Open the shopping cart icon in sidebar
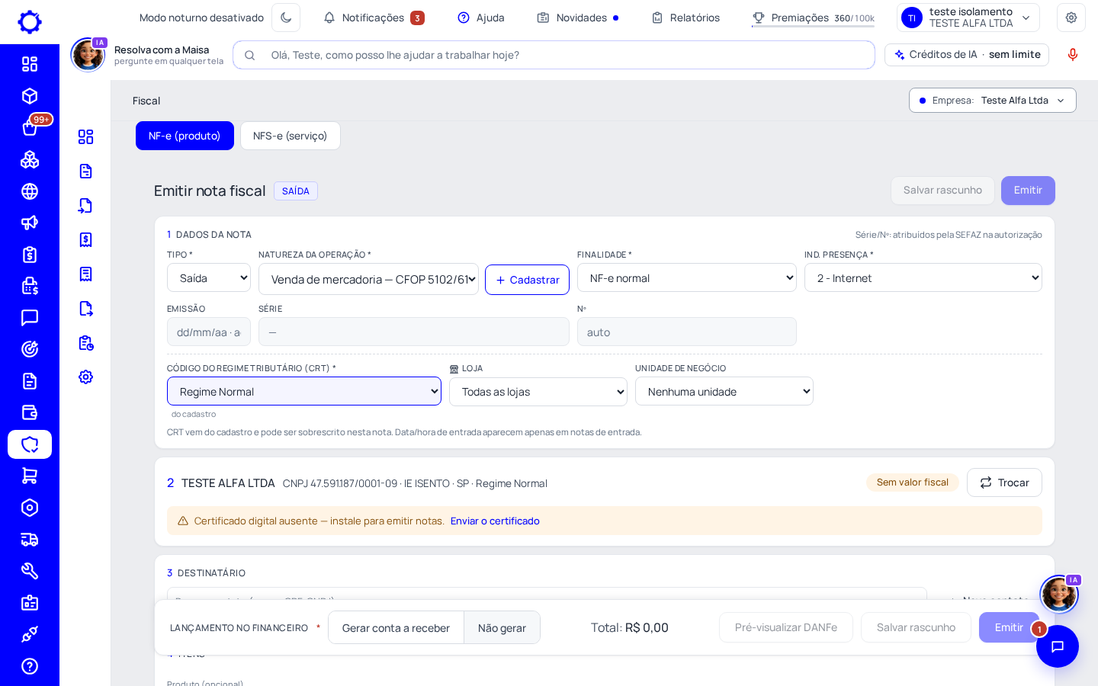The image size is (1098, 686). (30, 476)
